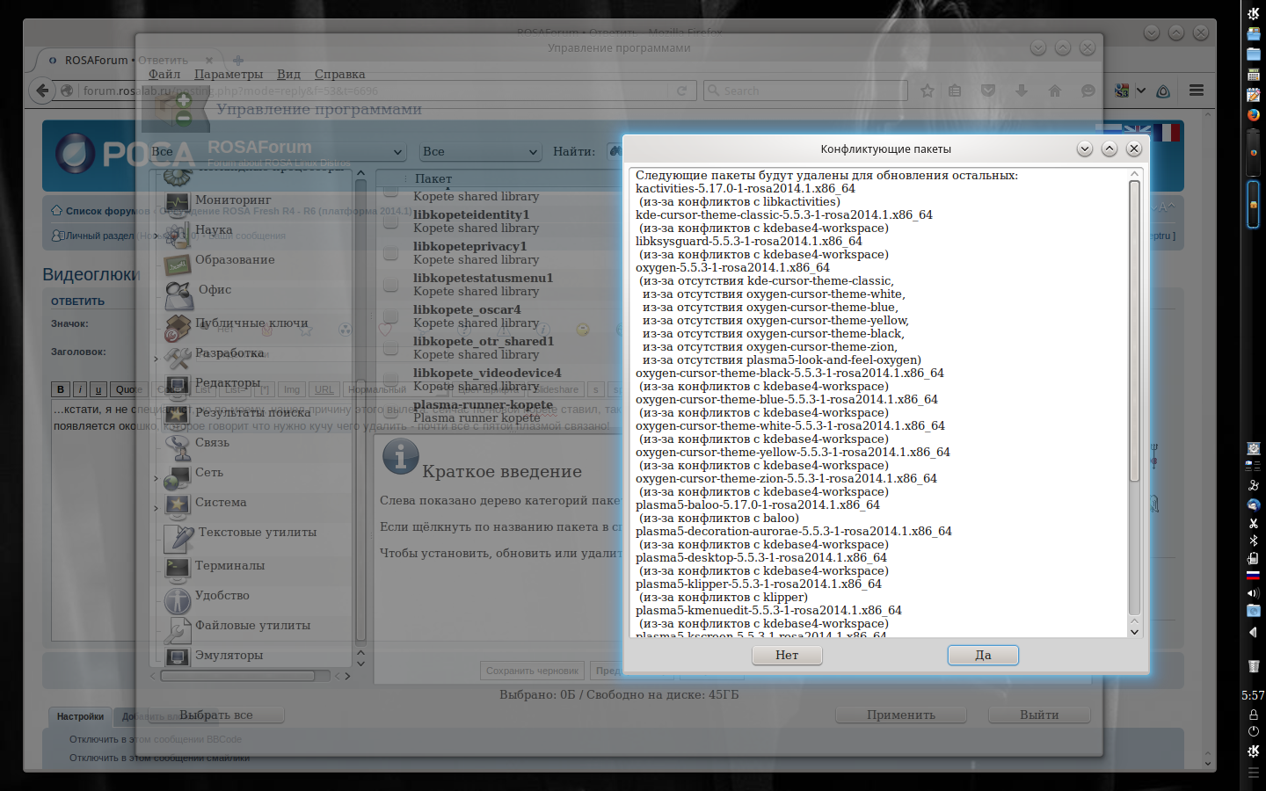This screenshot has width=1266, height=791.
Task: Click the Пакет column header
Action: pos(433,178)
